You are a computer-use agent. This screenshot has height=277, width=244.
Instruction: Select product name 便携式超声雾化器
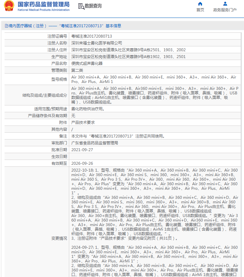pyautogui.click(x=87, y=64)
